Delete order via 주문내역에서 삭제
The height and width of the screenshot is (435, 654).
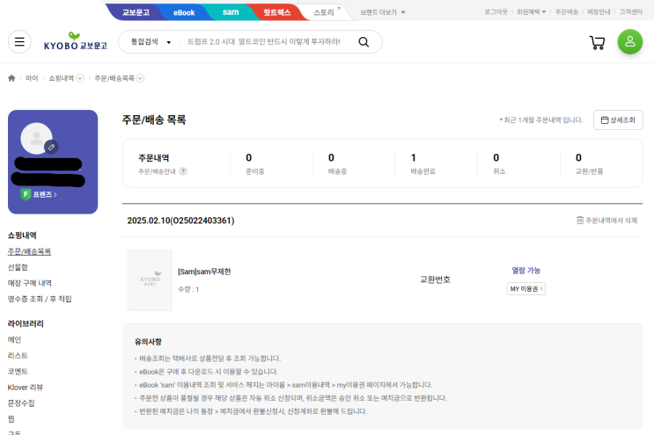606,221
